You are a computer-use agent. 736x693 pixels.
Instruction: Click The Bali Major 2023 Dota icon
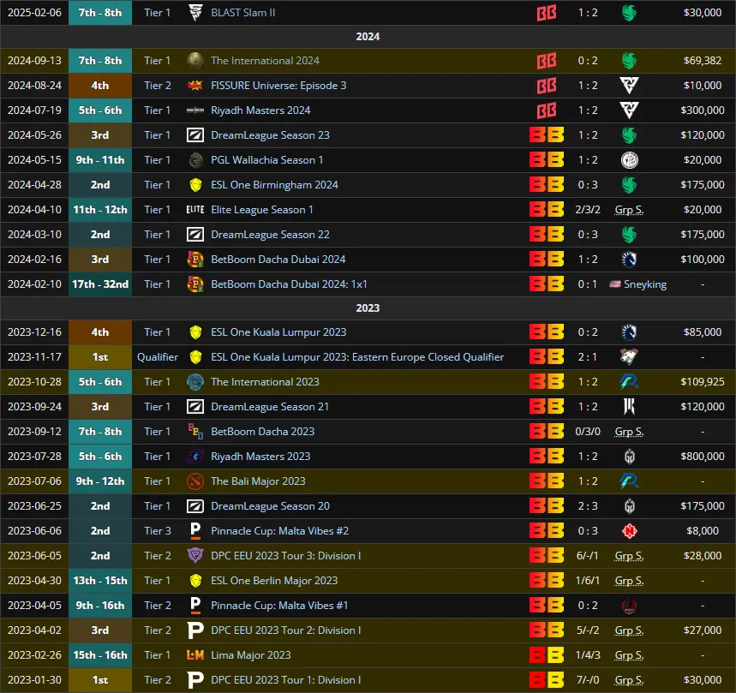195,481
